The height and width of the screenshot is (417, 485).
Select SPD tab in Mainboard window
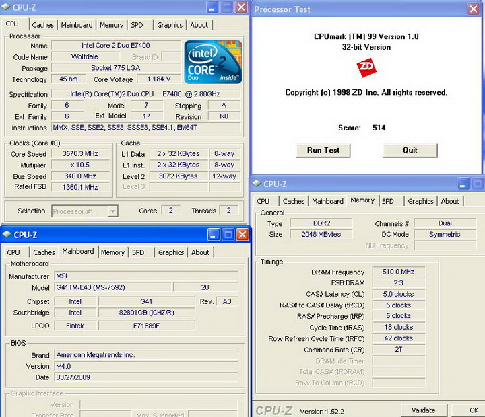coord(138,252)
